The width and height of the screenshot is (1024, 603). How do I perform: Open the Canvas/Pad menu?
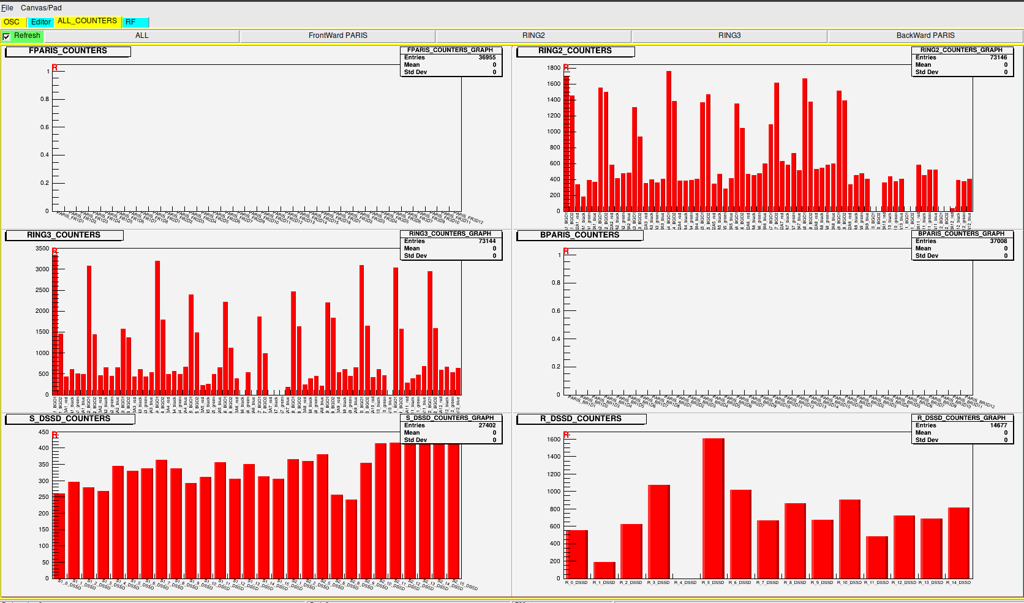[41, 8]
